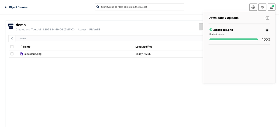
Task: Navigate back with the breadcrumb chevron
Action: coord(12,39)
